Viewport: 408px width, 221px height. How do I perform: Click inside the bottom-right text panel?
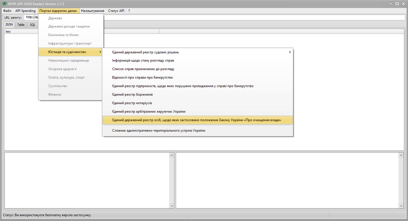coord(287,180)
